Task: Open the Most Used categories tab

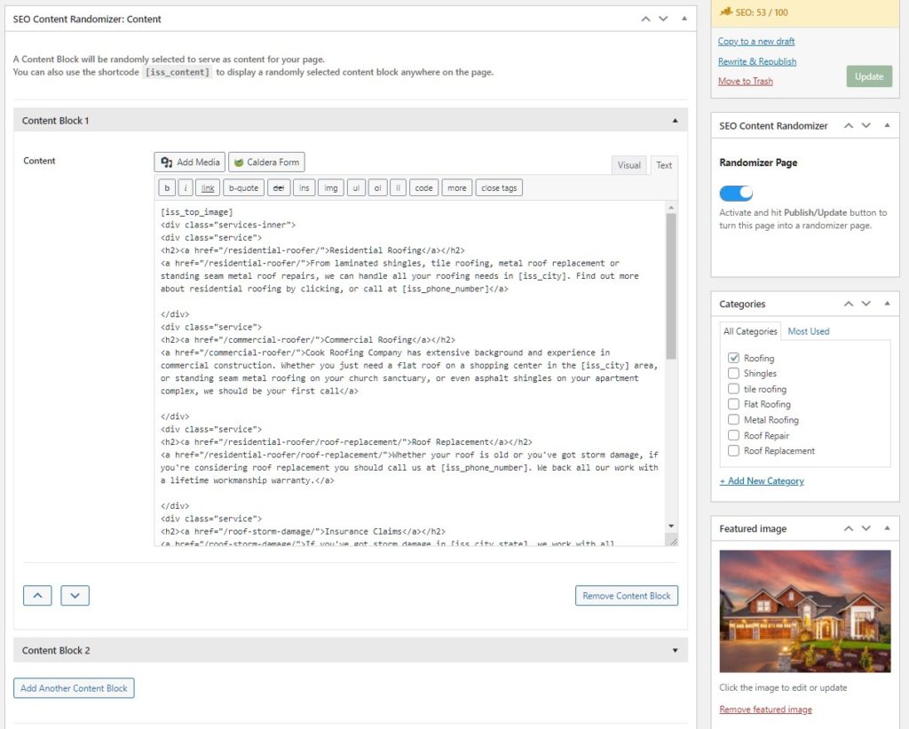Action: 808,330
